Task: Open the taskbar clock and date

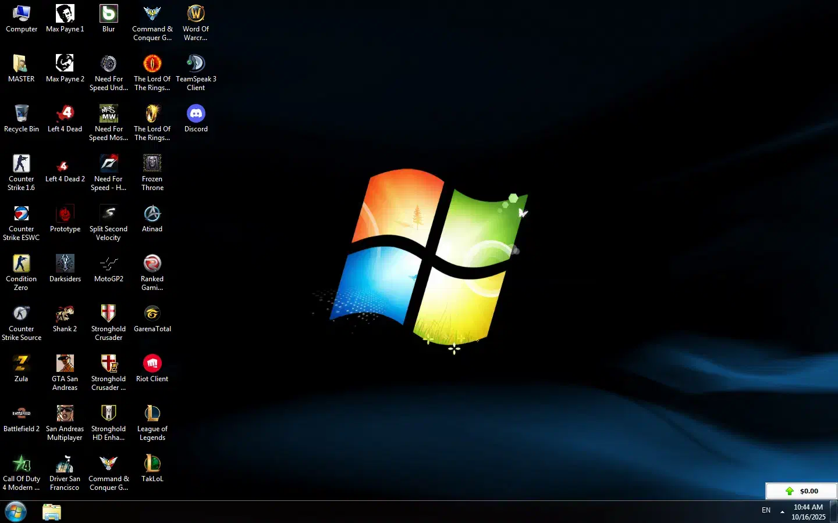Action: click(x=808, y=512)
